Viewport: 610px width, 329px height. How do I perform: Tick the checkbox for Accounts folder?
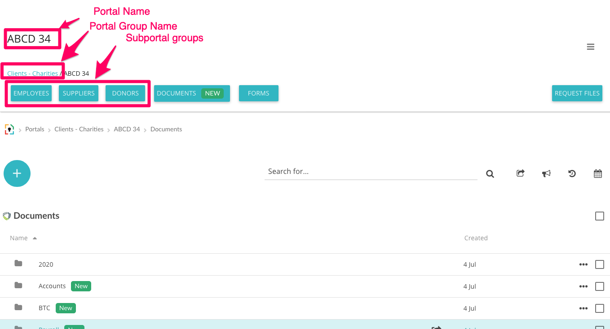(x=599, y=286)
